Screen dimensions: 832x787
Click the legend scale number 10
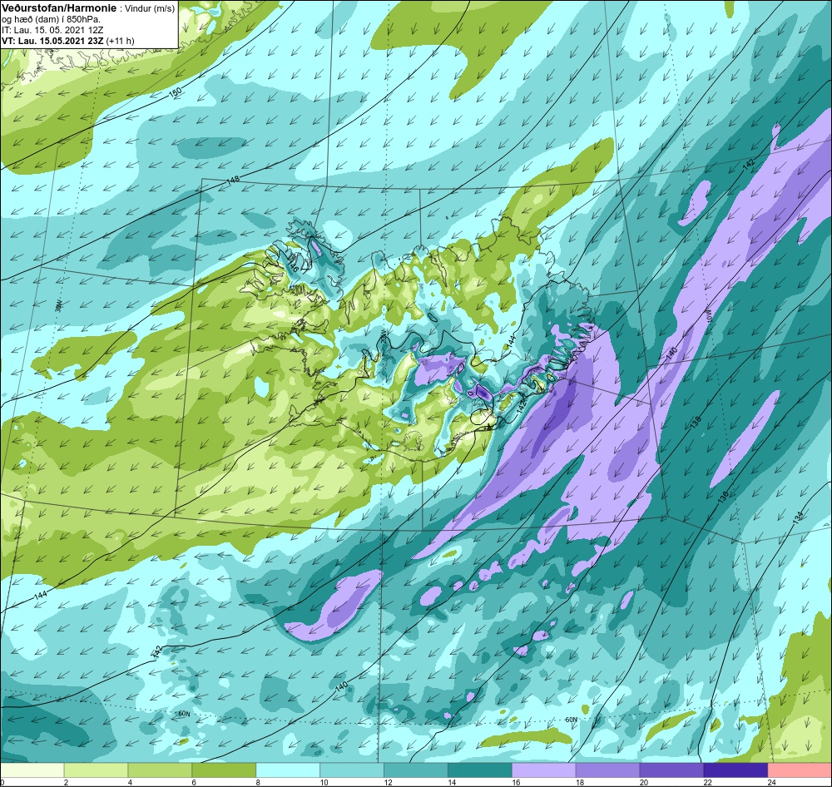tap(324, 782)
